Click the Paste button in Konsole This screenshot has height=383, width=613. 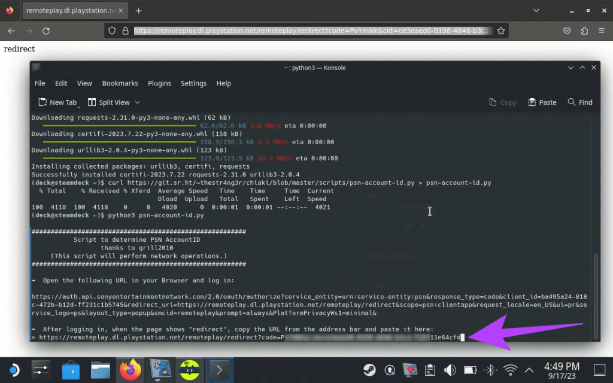[x=542, y=102]
